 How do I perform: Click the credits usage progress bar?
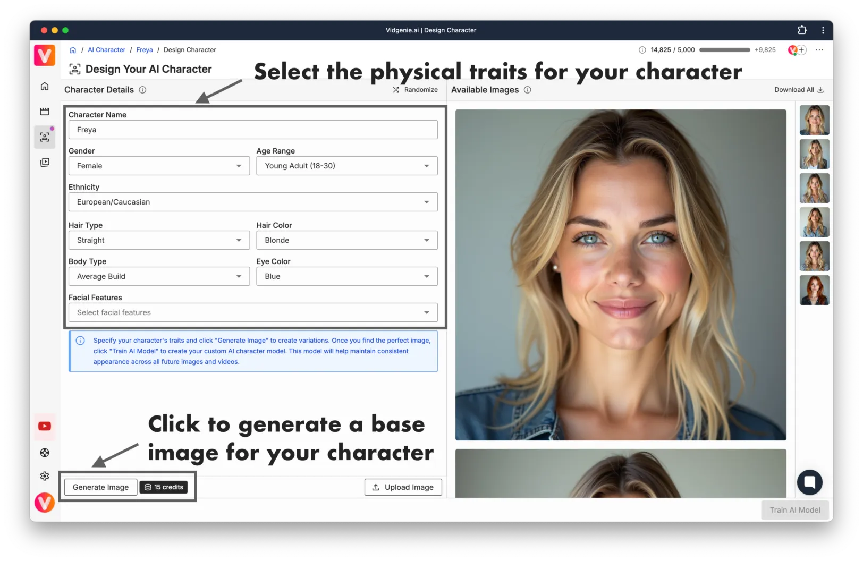(725, 50)
